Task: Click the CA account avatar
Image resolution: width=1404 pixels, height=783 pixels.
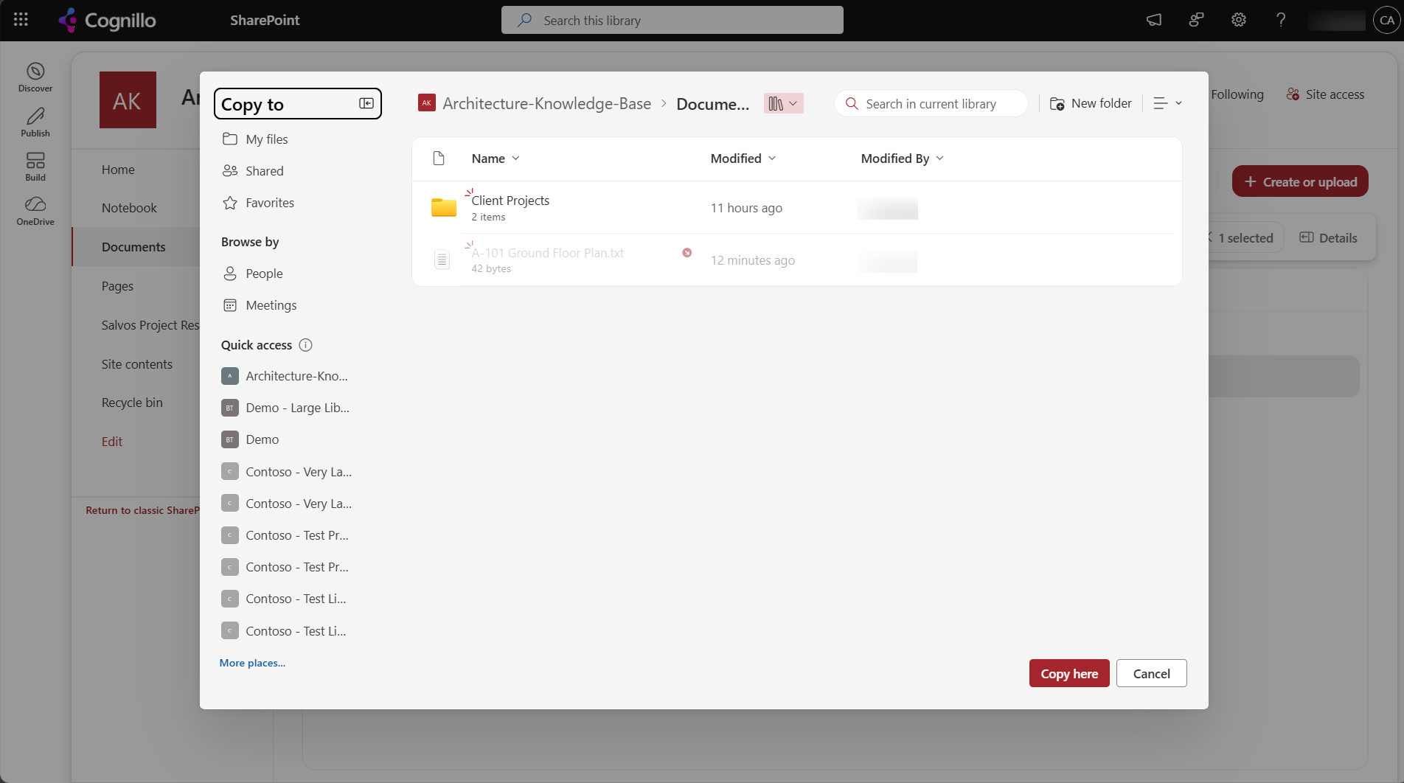Action: 1386,20
